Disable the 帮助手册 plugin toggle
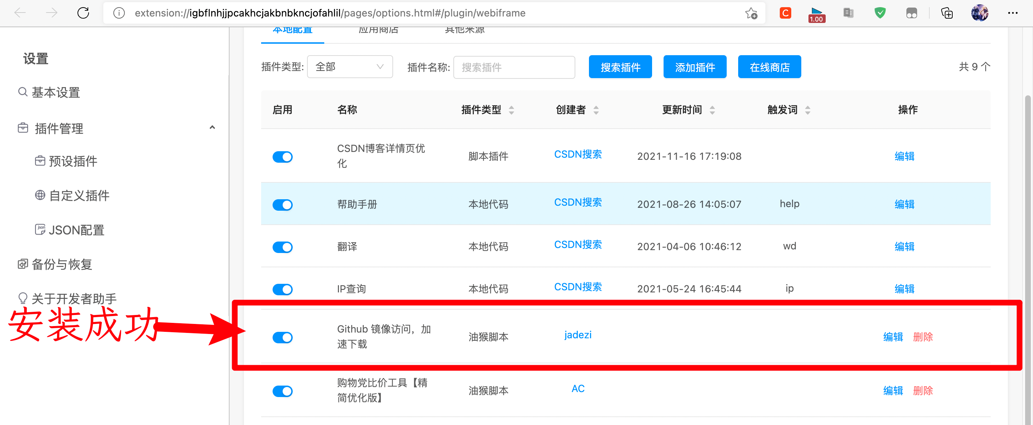This screenshot has width=1033, height=425. (282, 205)
